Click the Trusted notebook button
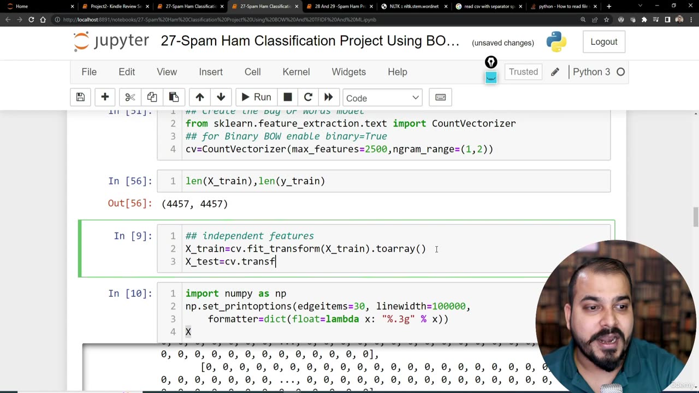Image resolution: width=699 pixels, height=393 pixels. [523, 72]
